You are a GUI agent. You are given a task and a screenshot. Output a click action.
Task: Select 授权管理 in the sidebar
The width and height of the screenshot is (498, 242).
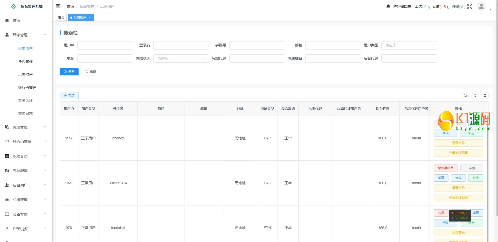[25, 62]
